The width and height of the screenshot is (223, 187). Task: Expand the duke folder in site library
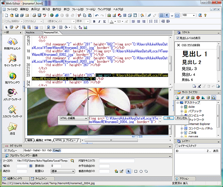click(182, 107)
